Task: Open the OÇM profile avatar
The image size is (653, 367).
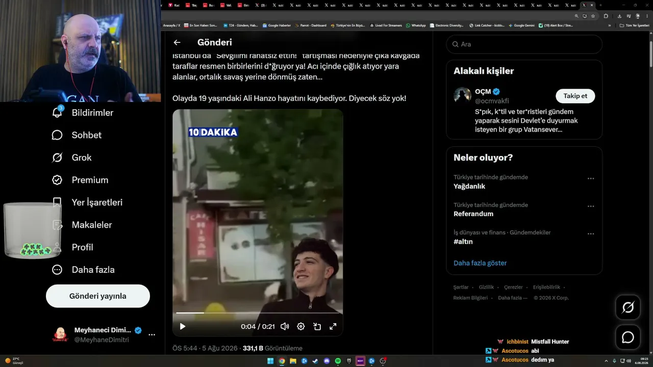Action: pyautogui.click(x=463, y=96)
